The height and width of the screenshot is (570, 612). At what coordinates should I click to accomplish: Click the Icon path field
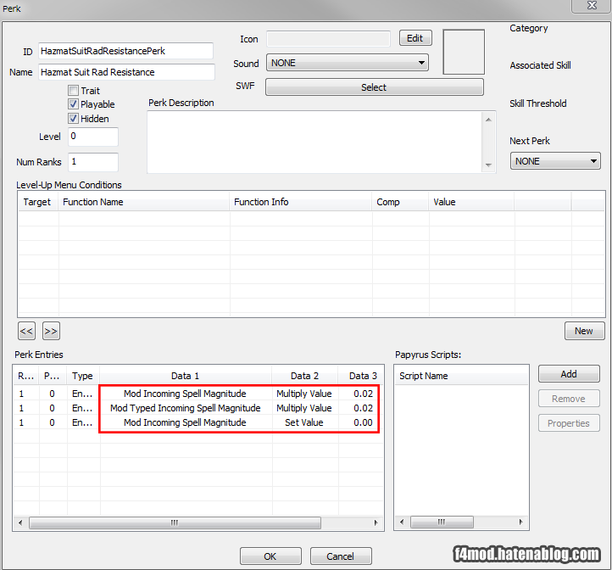pos(328,39)
